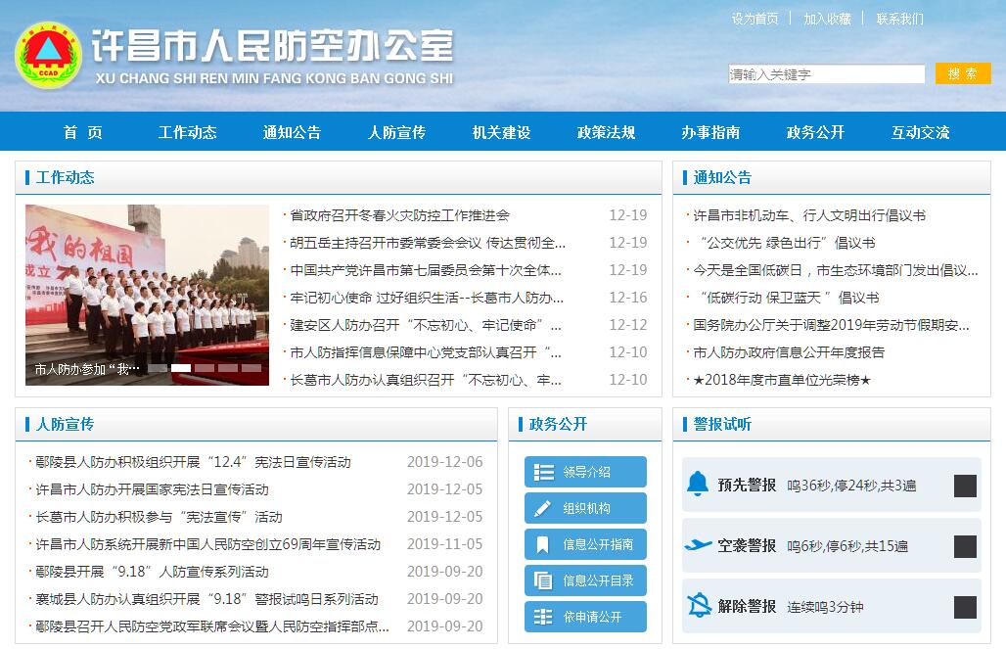Click the bell icon for 预先警报
The height and width of the screenshot is (649, 1006).
point(698,485)
